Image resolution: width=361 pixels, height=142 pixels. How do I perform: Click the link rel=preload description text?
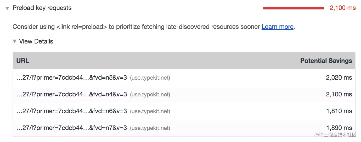point(136,27)
